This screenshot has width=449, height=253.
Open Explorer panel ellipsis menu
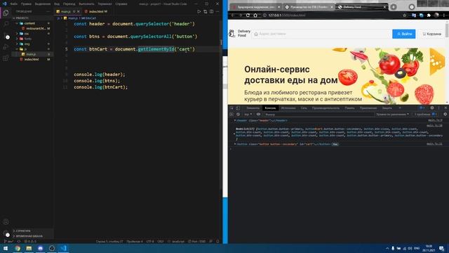[x=48, y=11]
